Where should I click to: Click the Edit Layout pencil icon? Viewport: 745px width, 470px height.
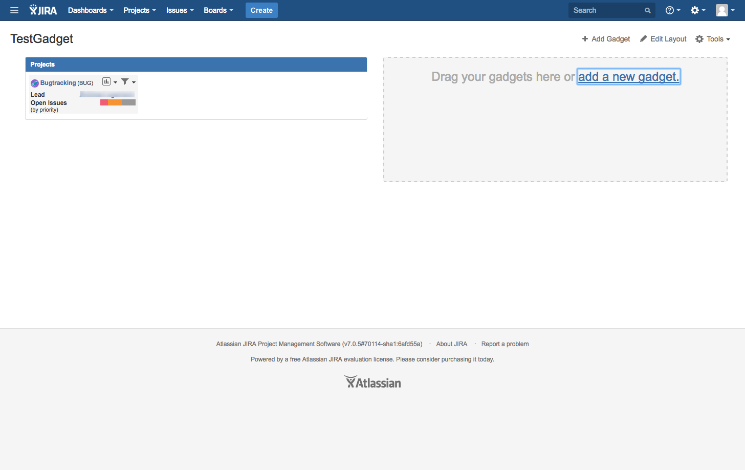[643, 38]
